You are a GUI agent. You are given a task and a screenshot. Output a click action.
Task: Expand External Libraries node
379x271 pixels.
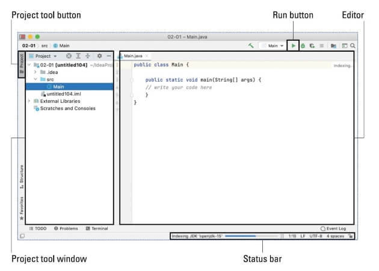tap(29, 101)
